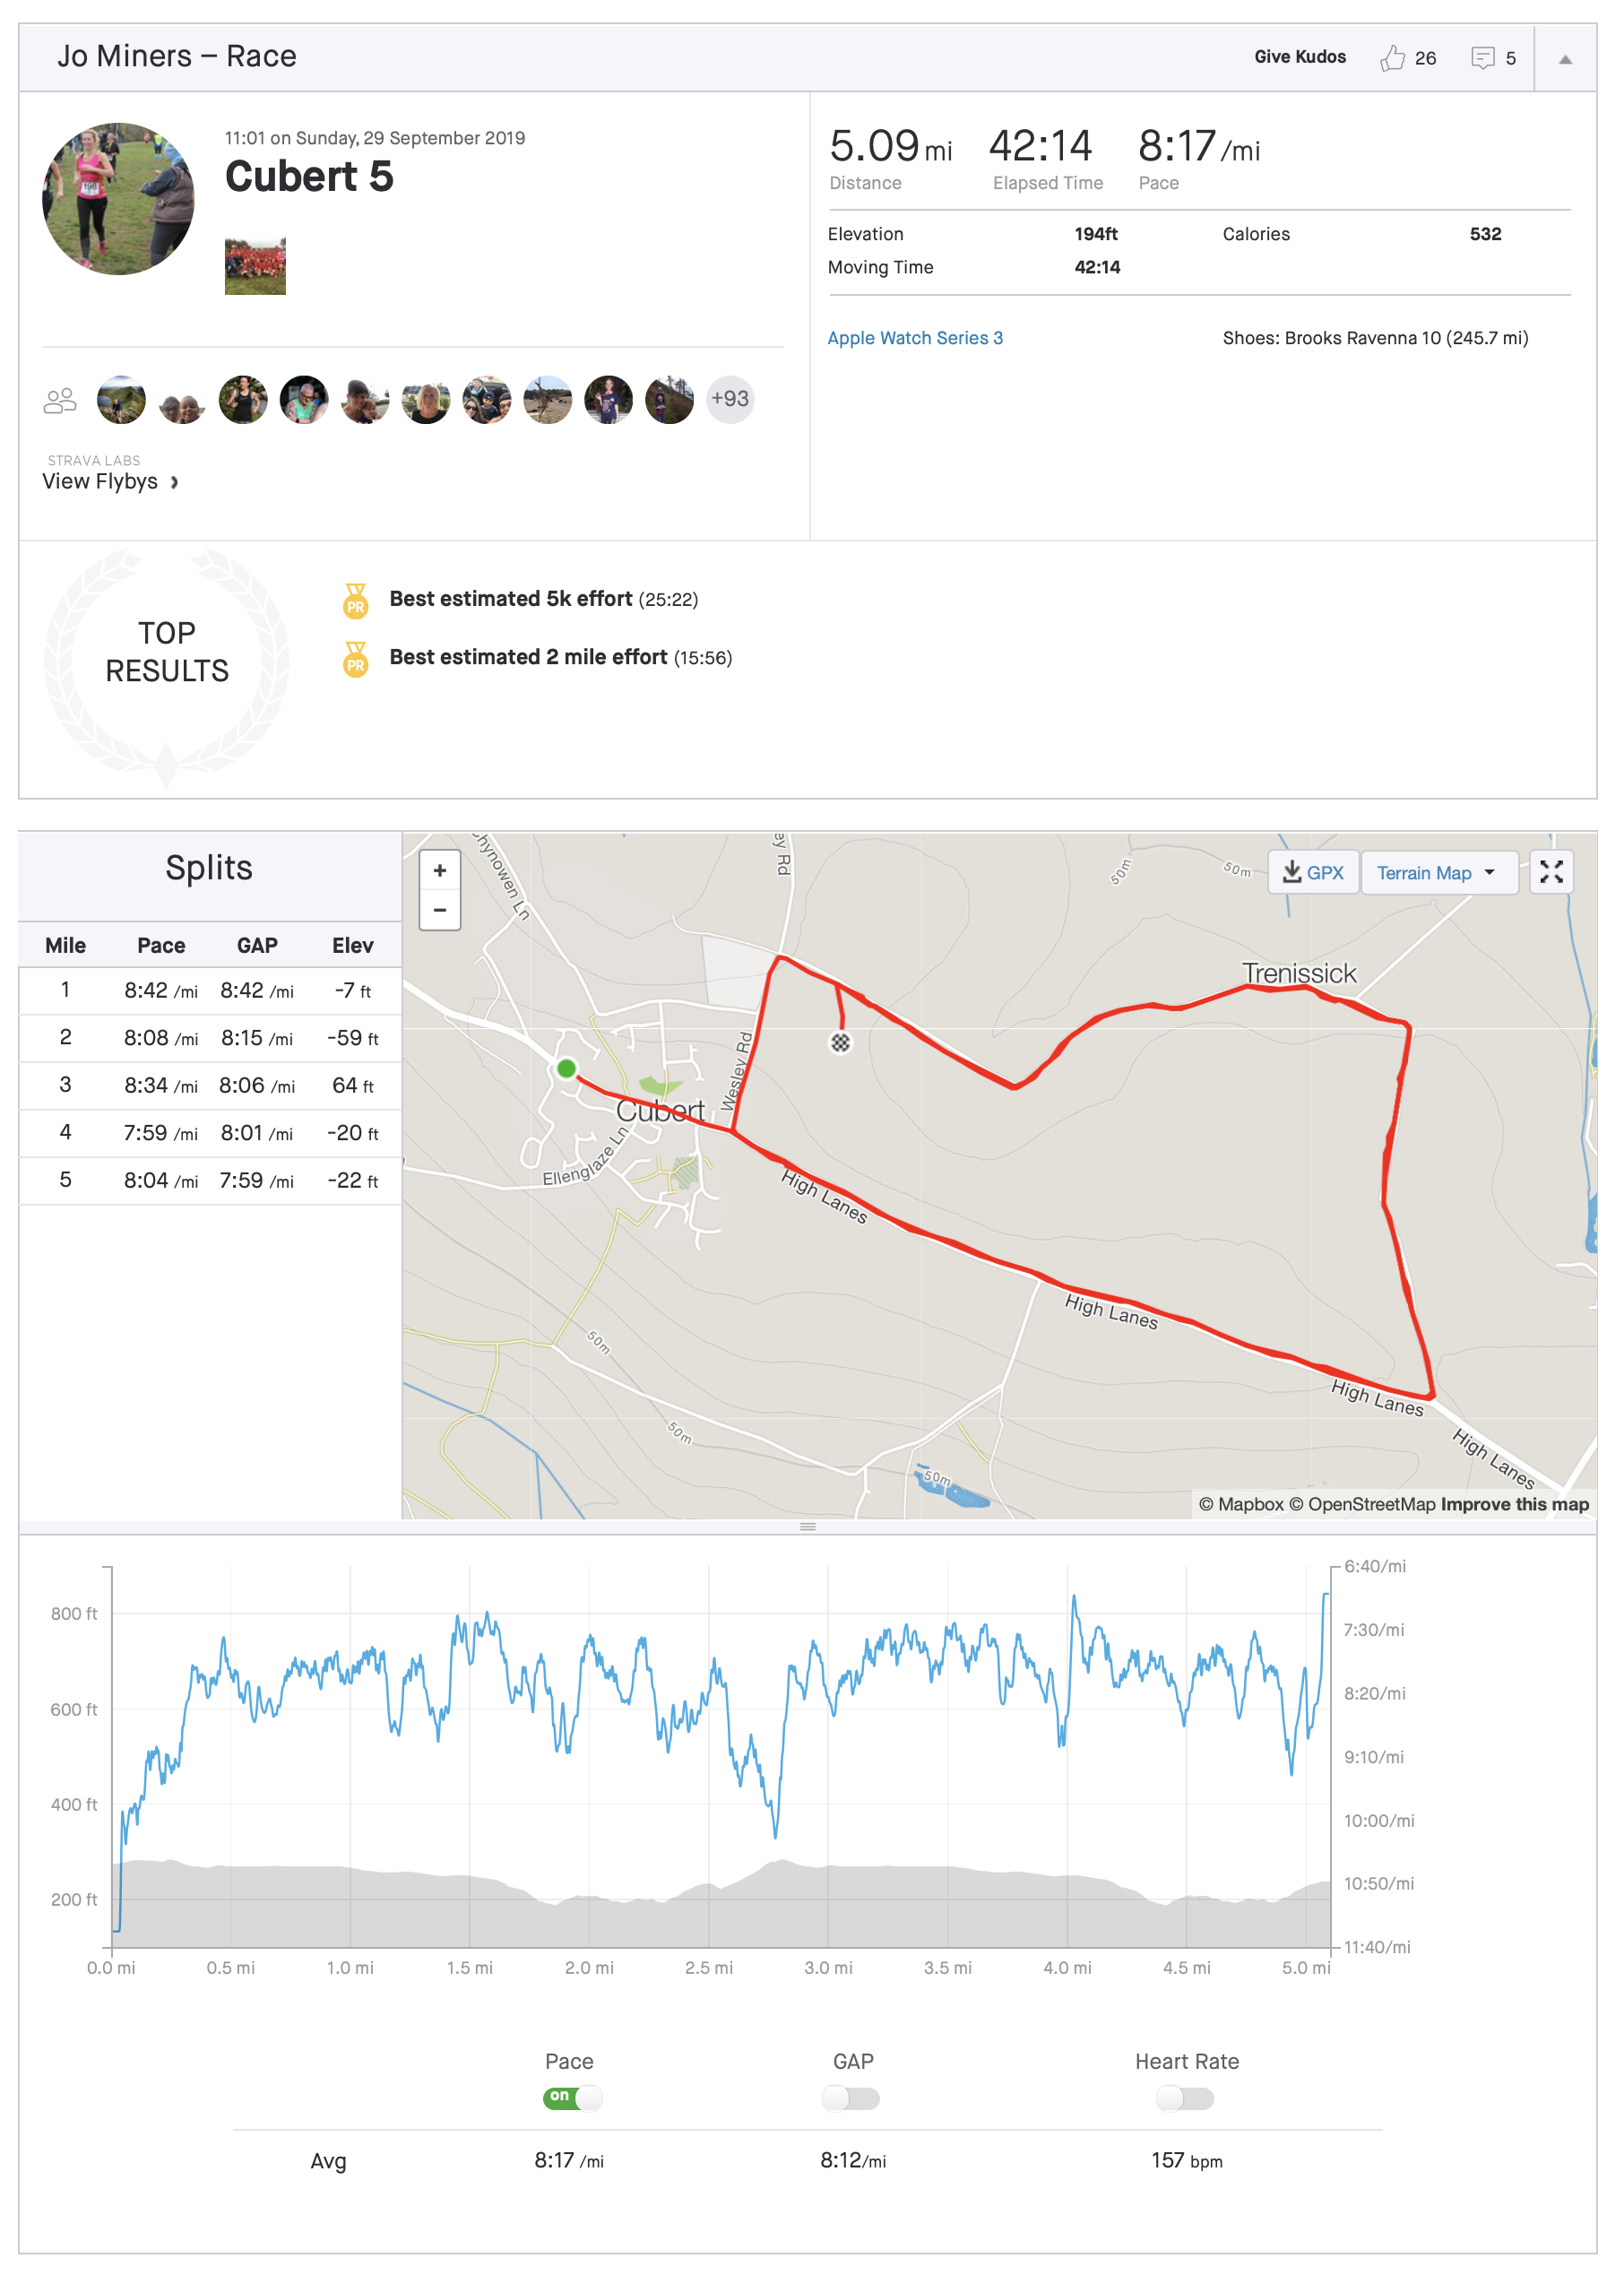
Task: Open the Apple Watch Series 3 link
Action: [914, 338]
